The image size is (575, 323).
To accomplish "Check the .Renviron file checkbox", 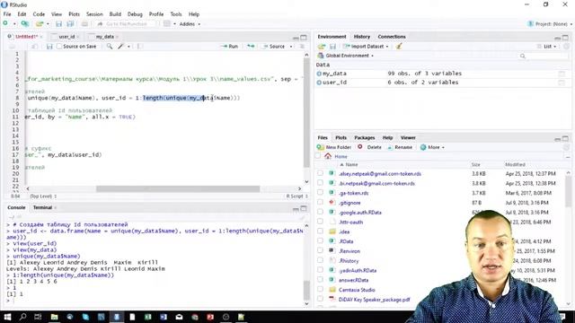I will (320, 250).
